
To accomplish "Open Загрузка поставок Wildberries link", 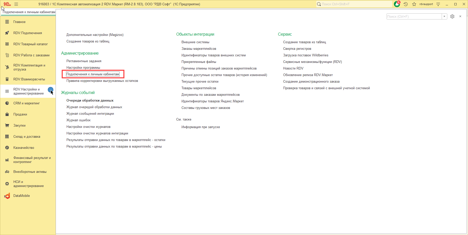I will 306,55.
